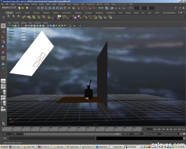Open Output Window taskbar button
The image size is (186, 149).
[x=117, y=147]
